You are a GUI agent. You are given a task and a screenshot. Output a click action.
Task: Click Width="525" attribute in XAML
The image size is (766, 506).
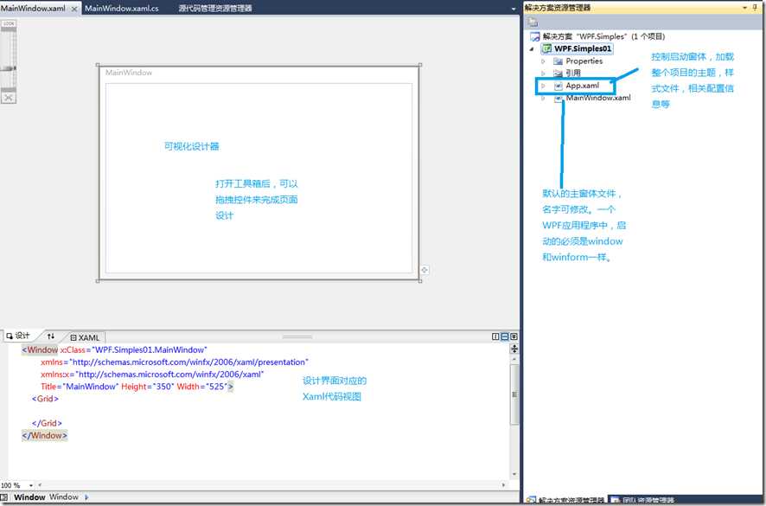pos(202,387)
